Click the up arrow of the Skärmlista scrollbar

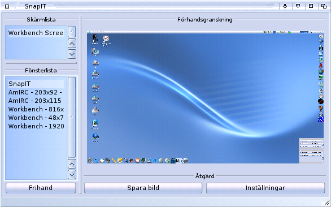click(x=72, y=44)
